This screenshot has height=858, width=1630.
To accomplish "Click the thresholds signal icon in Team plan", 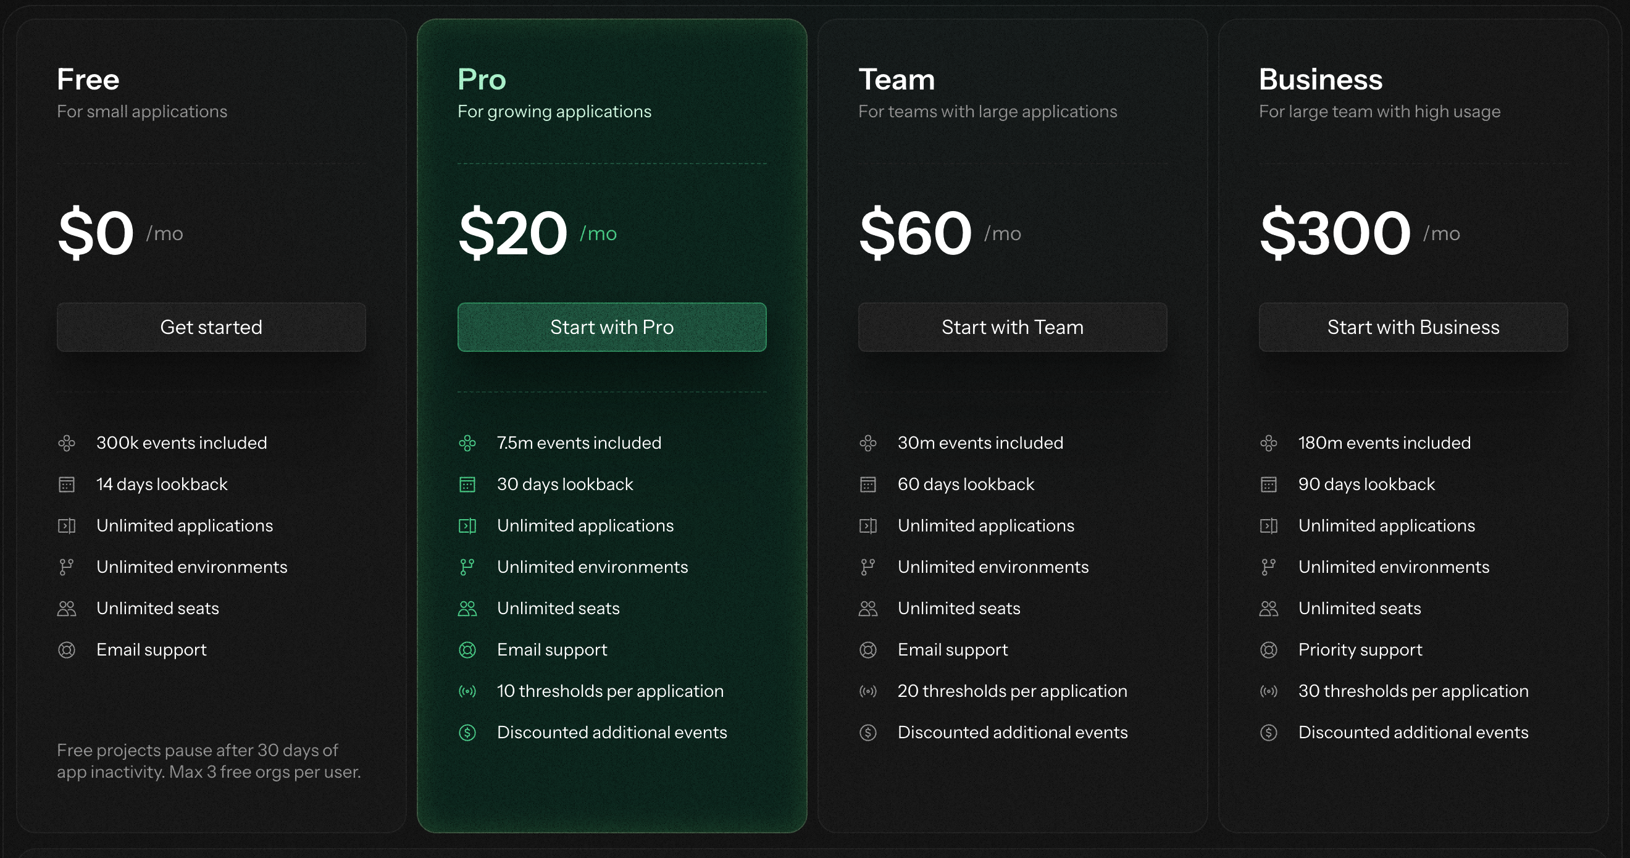I will point(868,691).
